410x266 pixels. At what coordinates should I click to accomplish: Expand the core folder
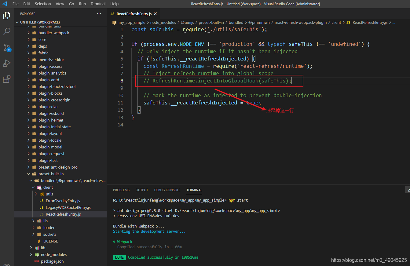[x=28, y=39]
